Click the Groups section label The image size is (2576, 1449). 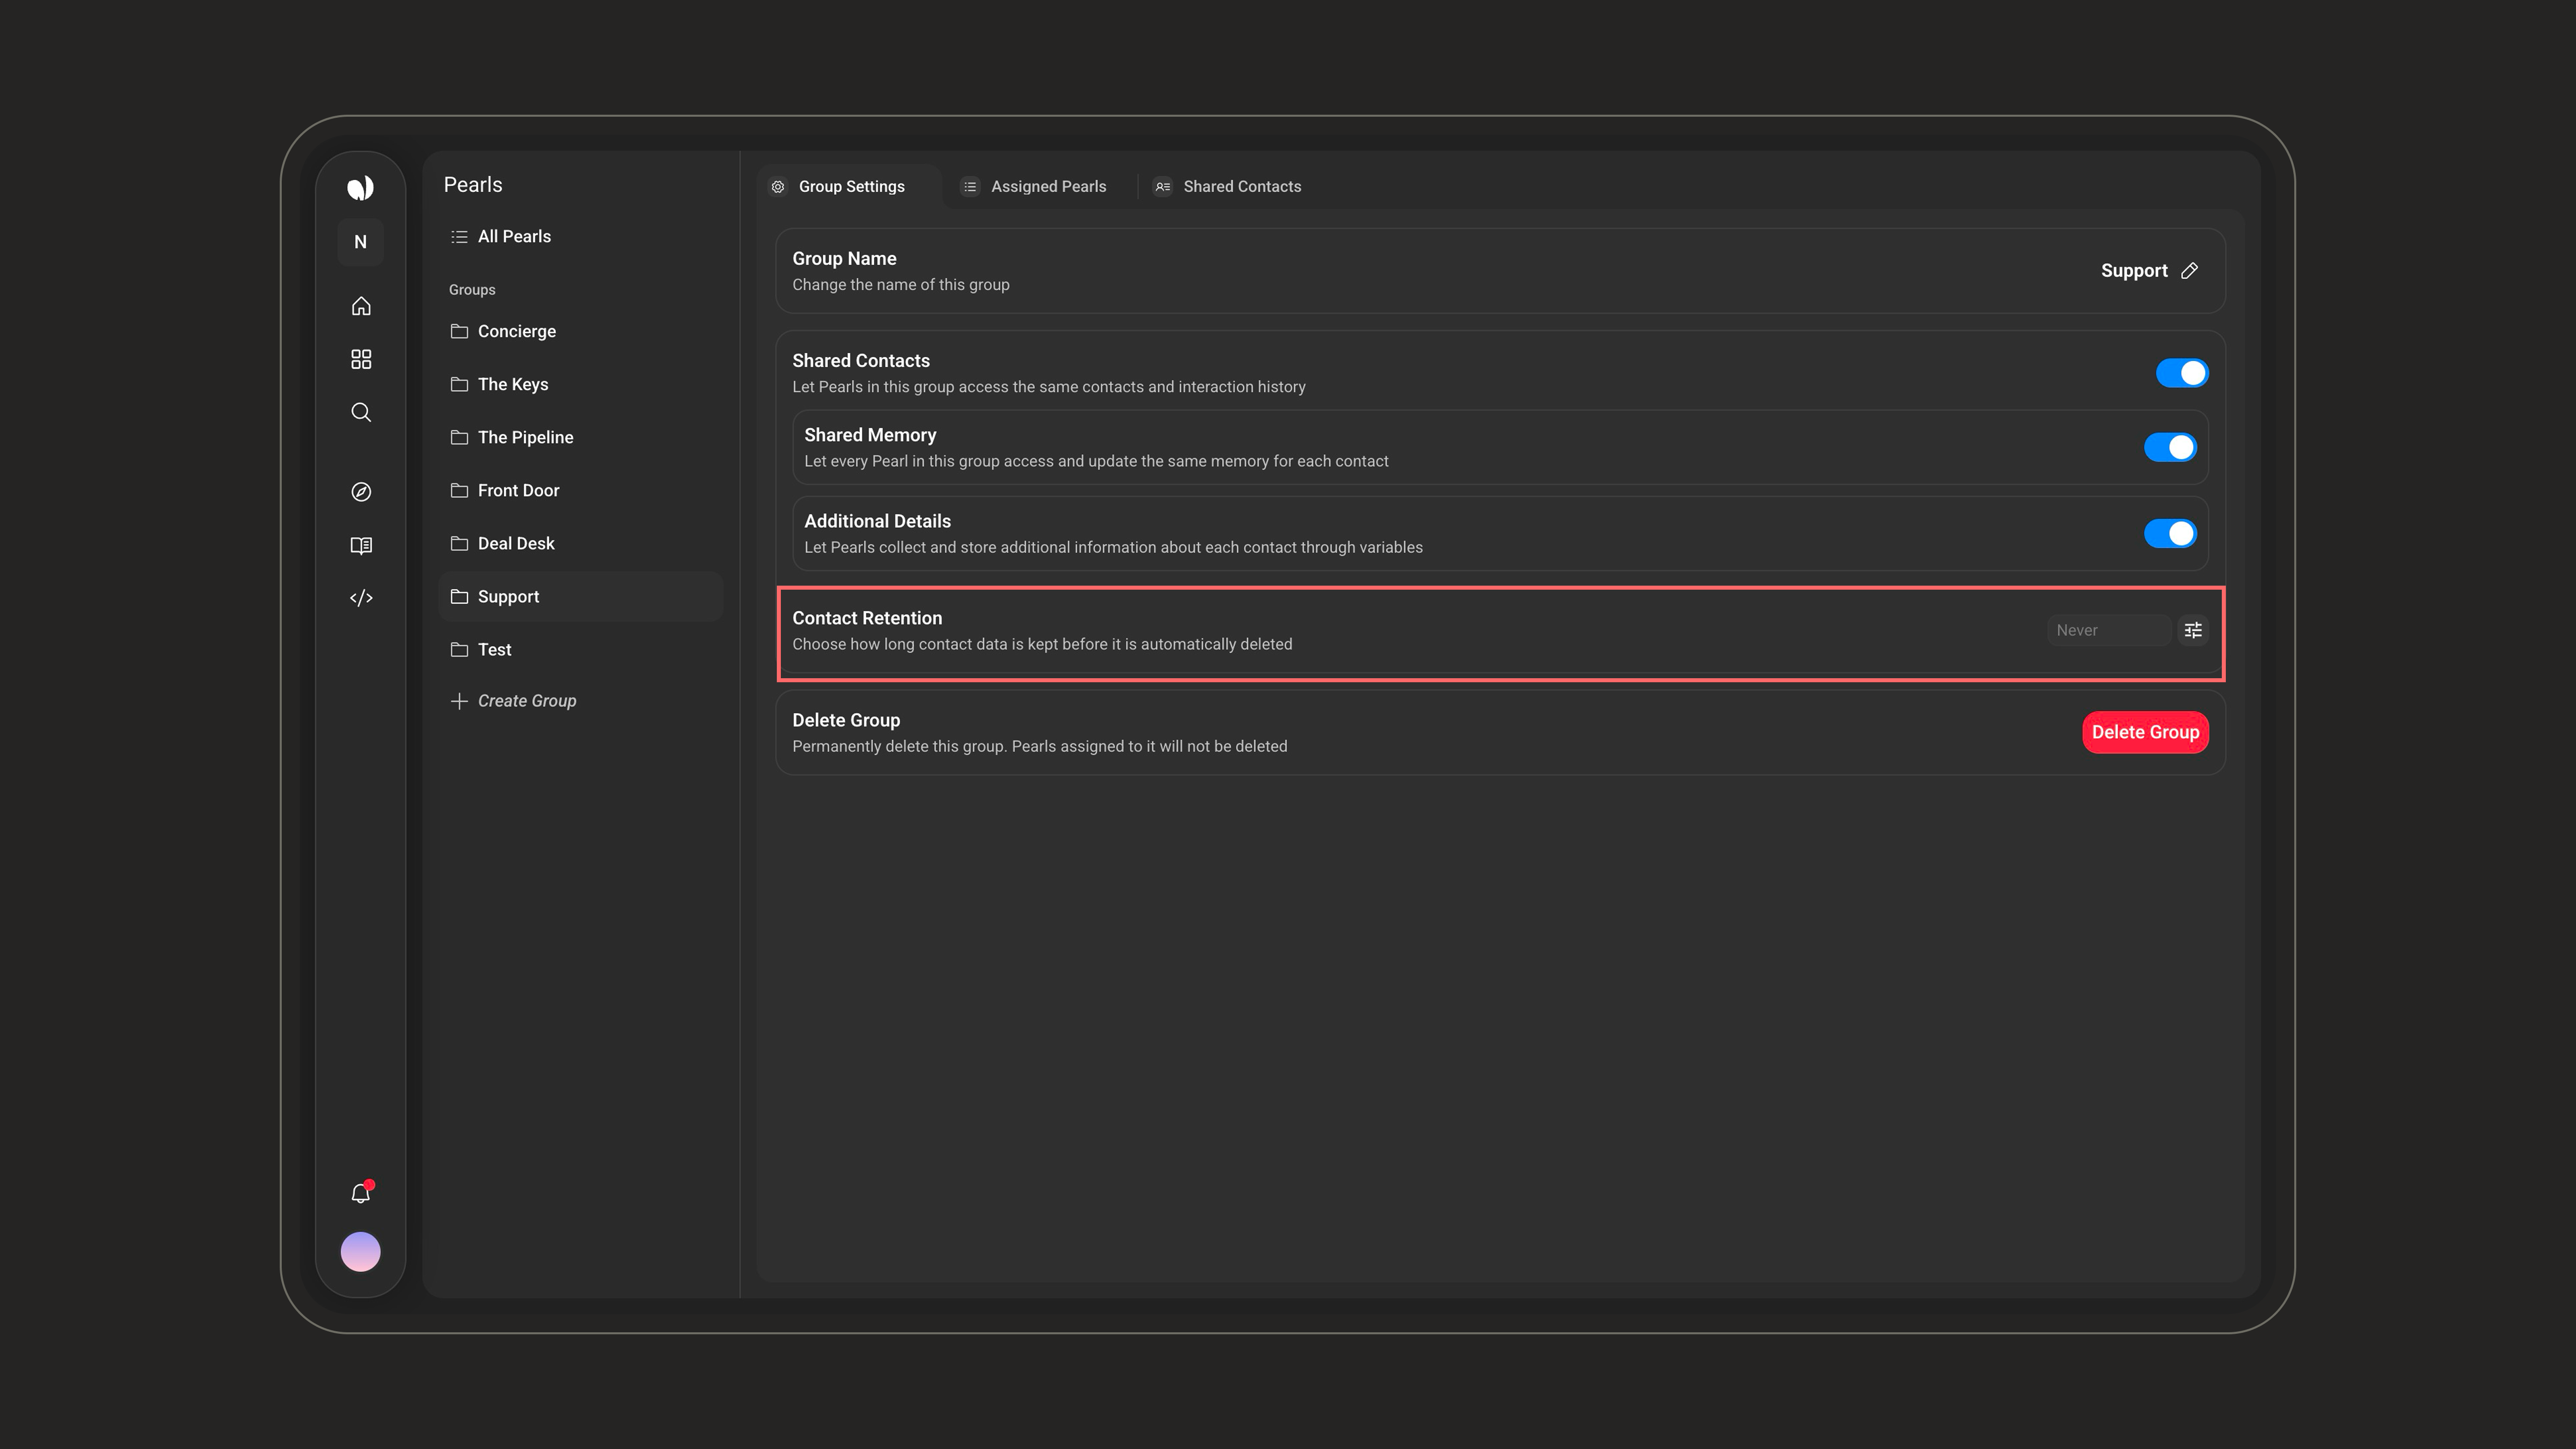point(472,290)
